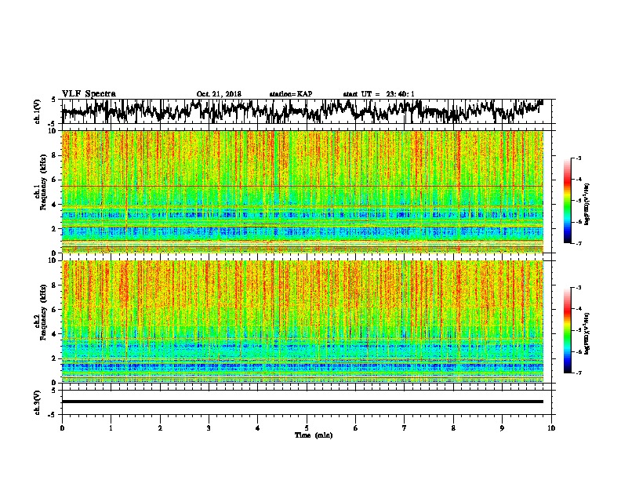Click time axis tick label "4"
Screen dimensions: 621x480
click(x=257, y=428)
